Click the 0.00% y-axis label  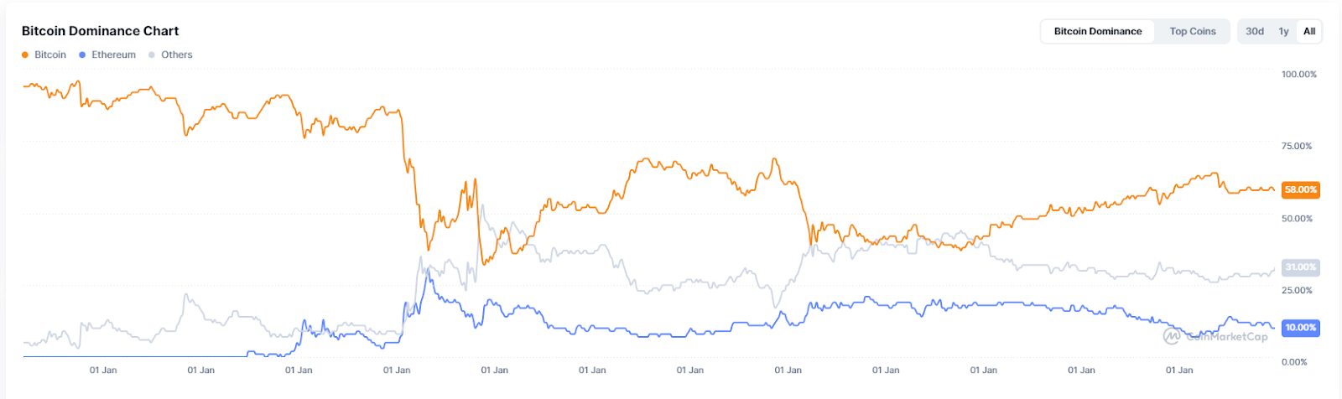(1294, 362)
